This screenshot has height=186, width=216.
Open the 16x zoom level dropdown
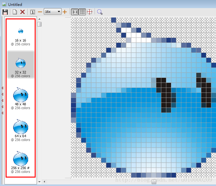tap(53, 12)
